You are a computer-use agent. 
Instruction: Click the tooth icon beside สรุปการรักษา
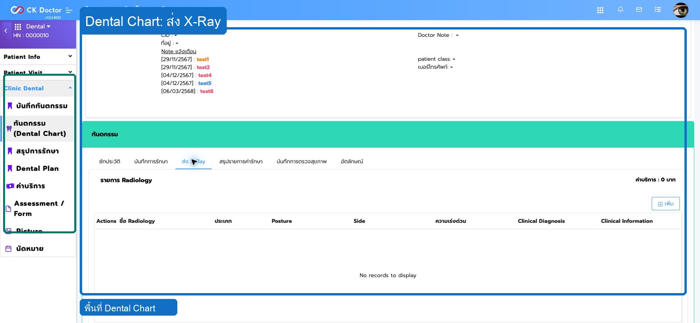point(10,151)
